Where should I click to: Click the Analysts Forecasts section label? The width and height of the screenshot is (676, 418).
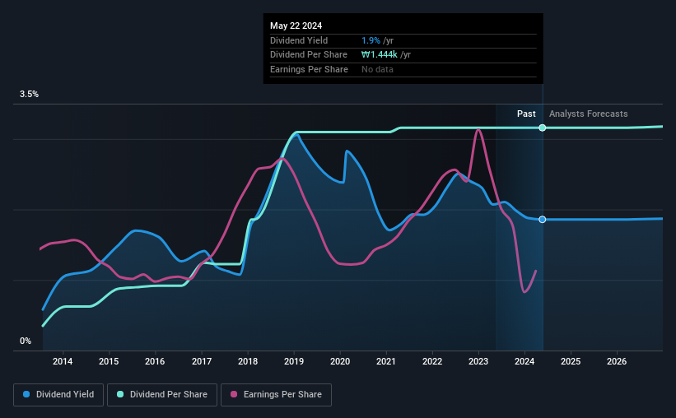(588, 114)
